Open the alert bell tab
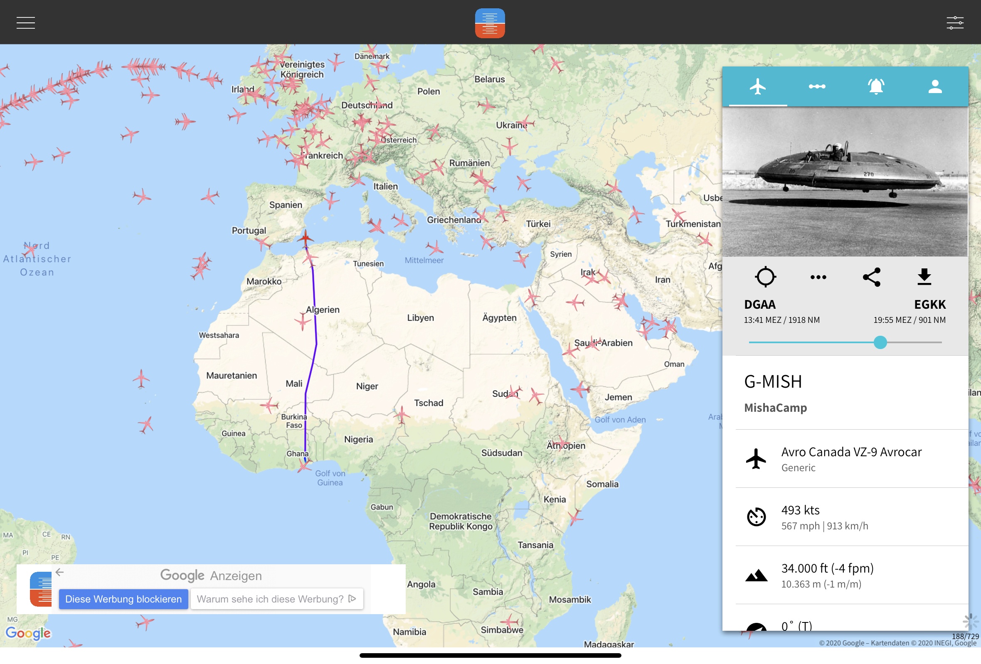Screen dimensions: 981x664 (876, 86)
